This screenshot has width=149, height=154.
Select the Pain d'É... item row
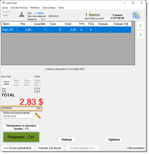click(66, 30)
